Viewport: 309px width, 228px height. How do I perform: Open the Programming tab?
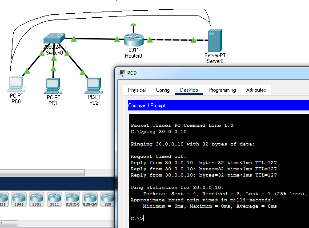[222, 90]
